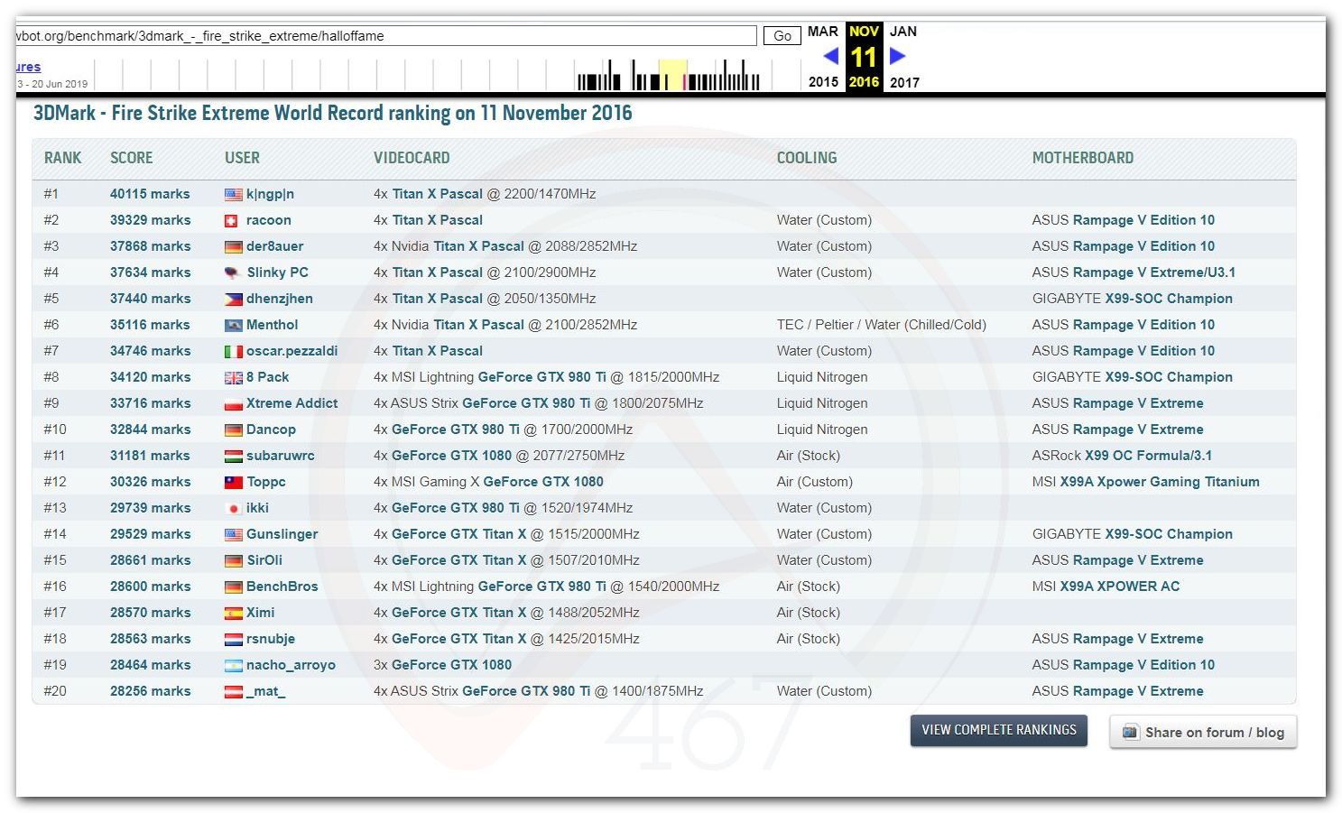Click the UK flag next to 8 Pack
Screen dimensions: 1342x813
234,377
